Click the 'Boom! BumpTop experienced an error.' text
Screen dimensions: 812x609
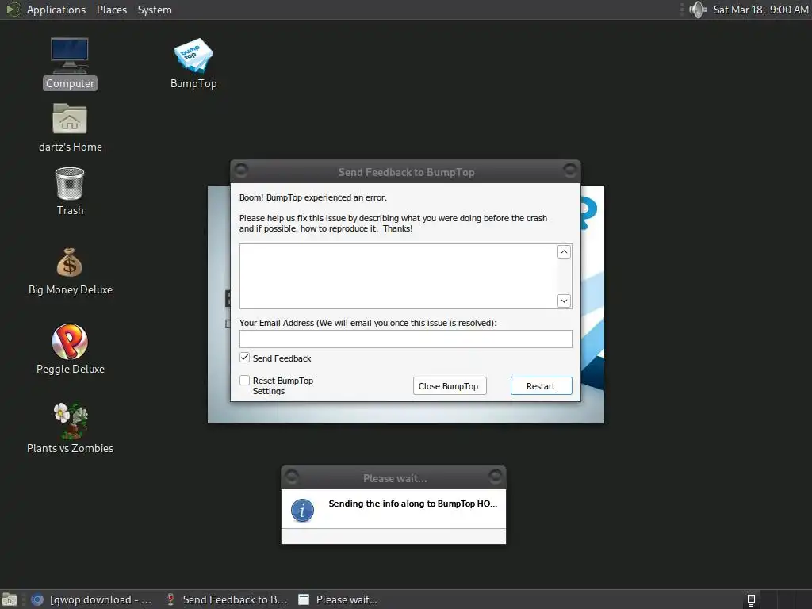pyautogui.click(x=312, y=197)
